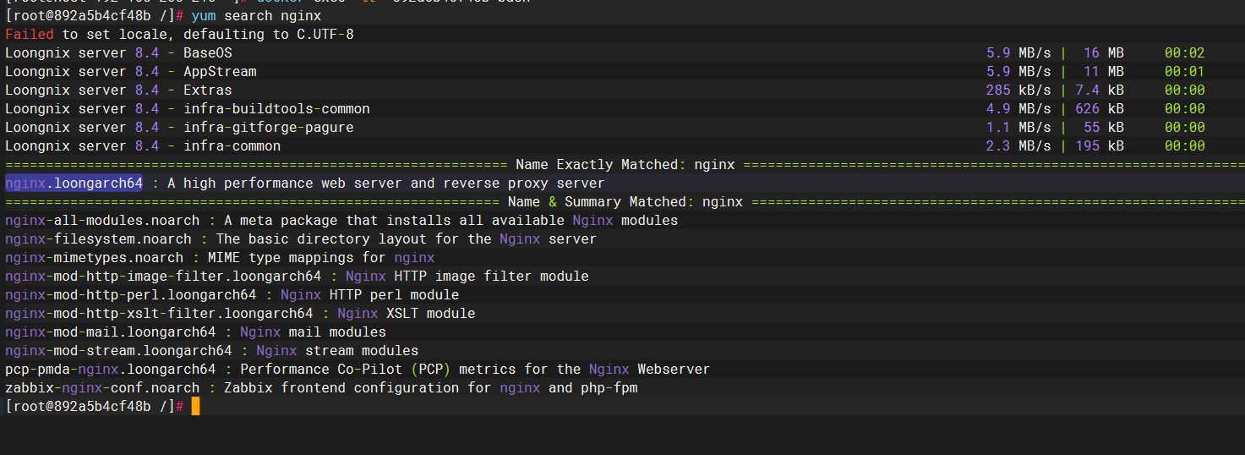Image resolution: width=1245 pixels, height=455 pixels.
Task: Click the '11 MB' AppStream download size
Action: (x=1104, y=71)
